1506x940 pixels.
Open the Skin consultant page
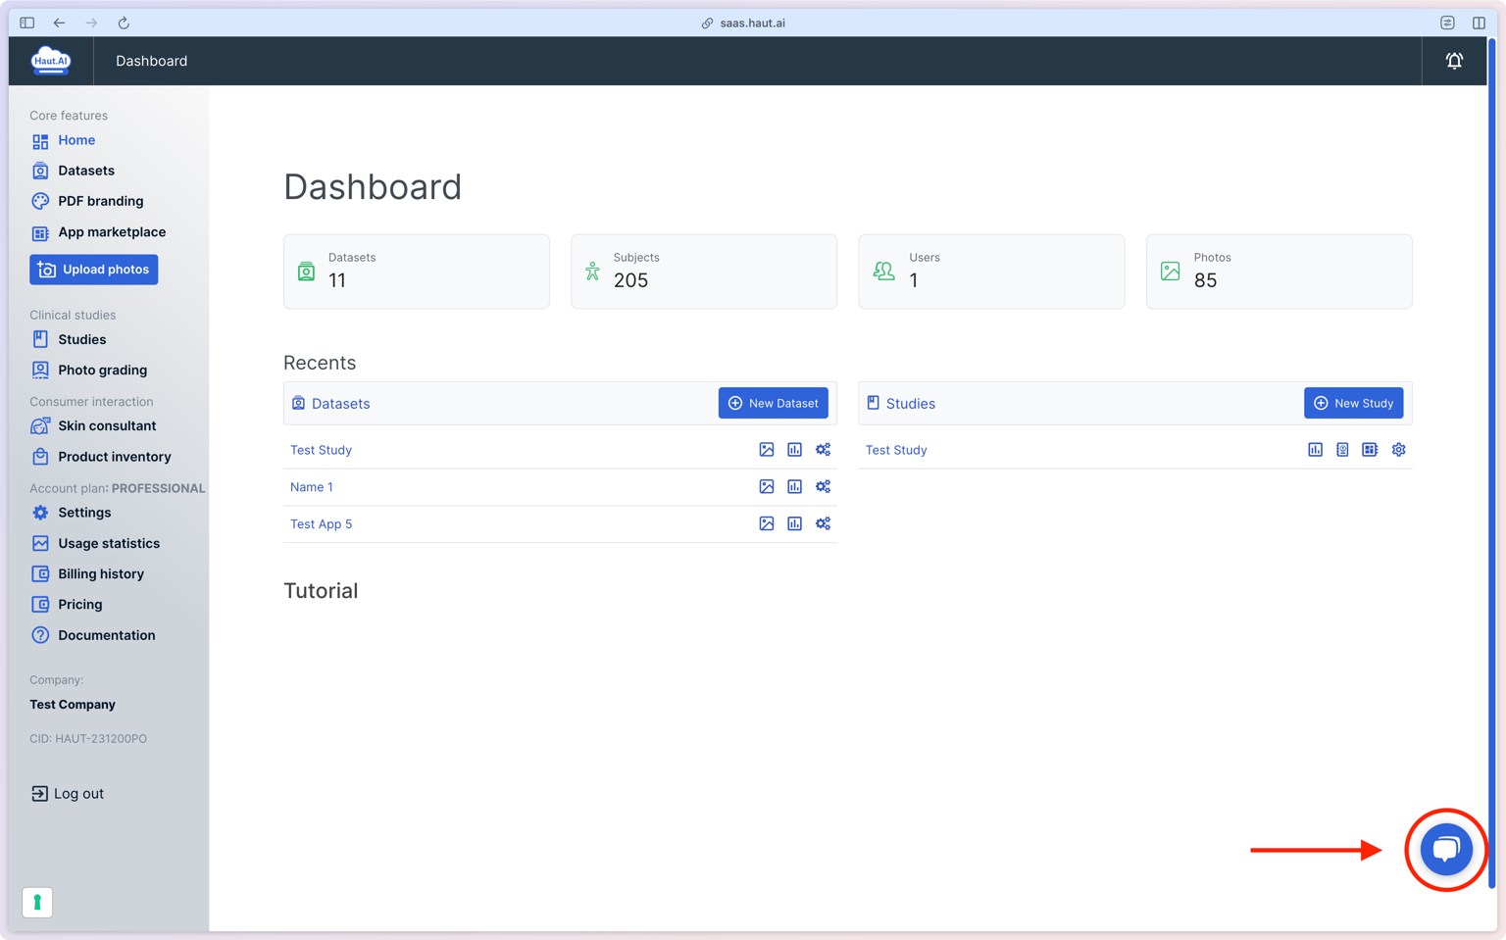point(107,426)
